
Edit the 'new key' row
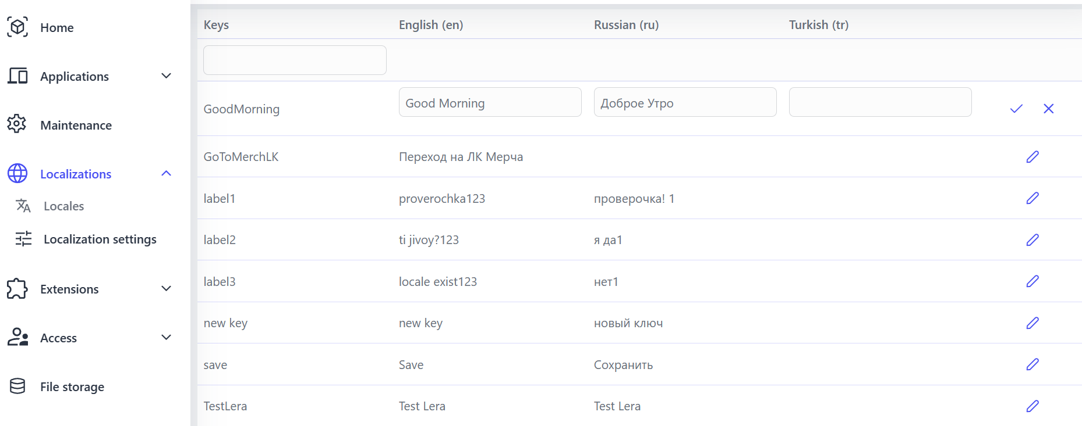(x=1032, y=323)
